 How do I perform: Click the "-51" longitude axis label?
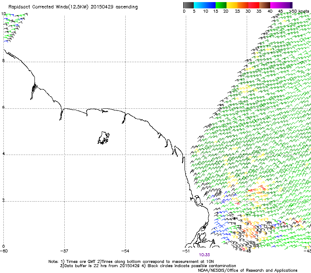pyautogui.click(x=186, y=251)
